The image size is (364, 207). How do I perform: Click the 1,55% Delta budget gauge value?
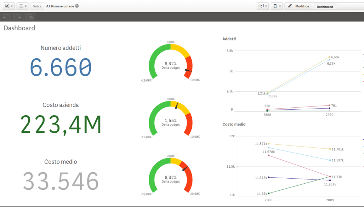(171, 121)
